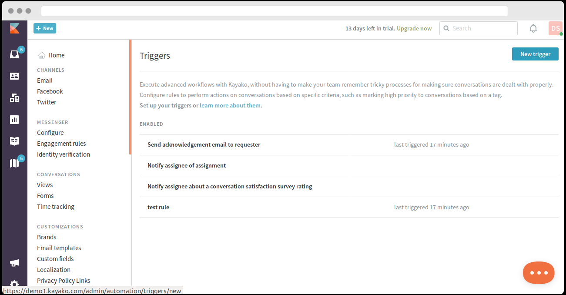
Task: Open the notifications bell
Action: [533, 28]
